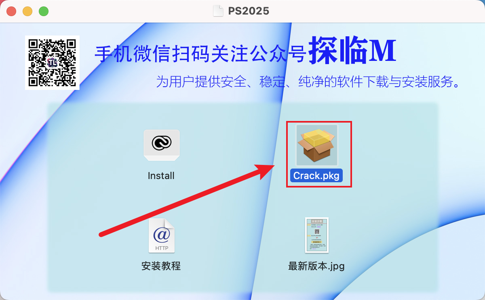Select the 最新版本.jpg image thumbnail
This screenshot has width=485, height=300.
pos(316,235)
